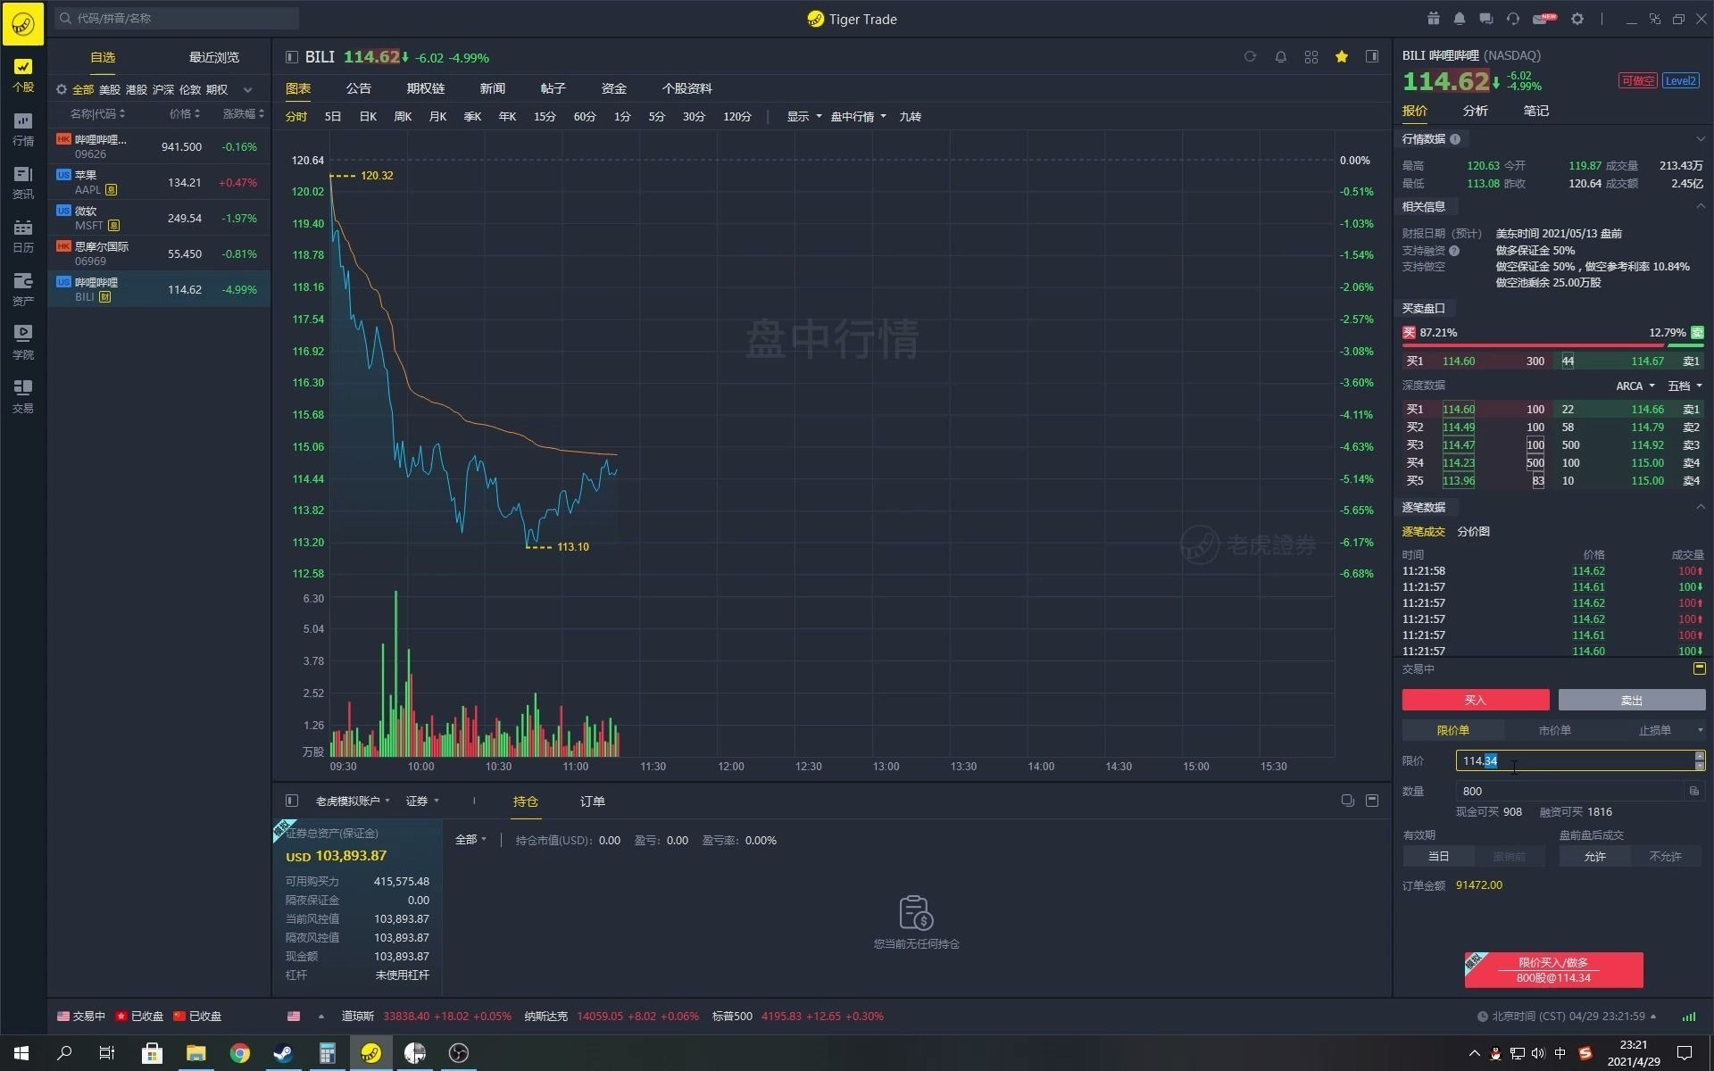This screenshot has height=1071, width=1714.
Task: Open ARCA exchange depth dropdown
Action: click(x=1635, y=386)
